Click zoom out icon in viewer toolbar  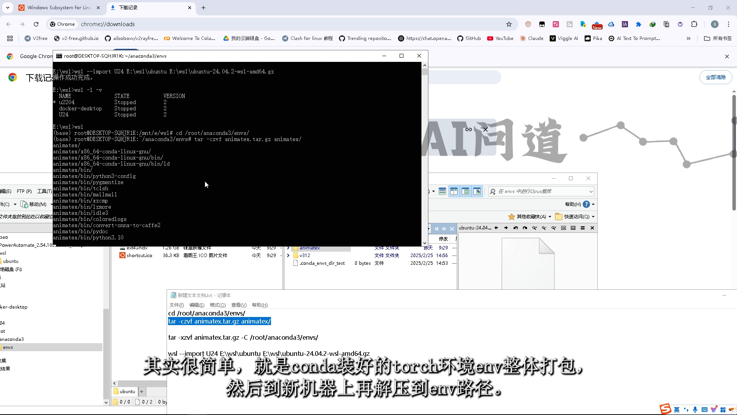coord(544,228)
